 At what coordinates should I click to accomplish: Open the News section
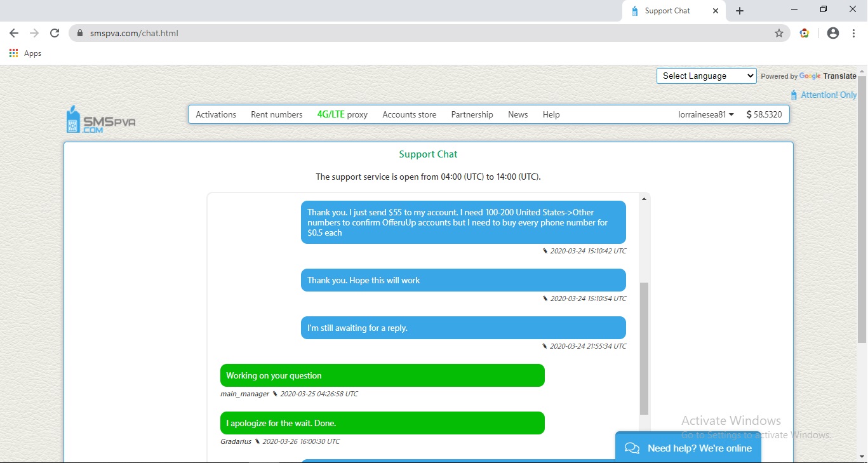(x=518, y=114)
